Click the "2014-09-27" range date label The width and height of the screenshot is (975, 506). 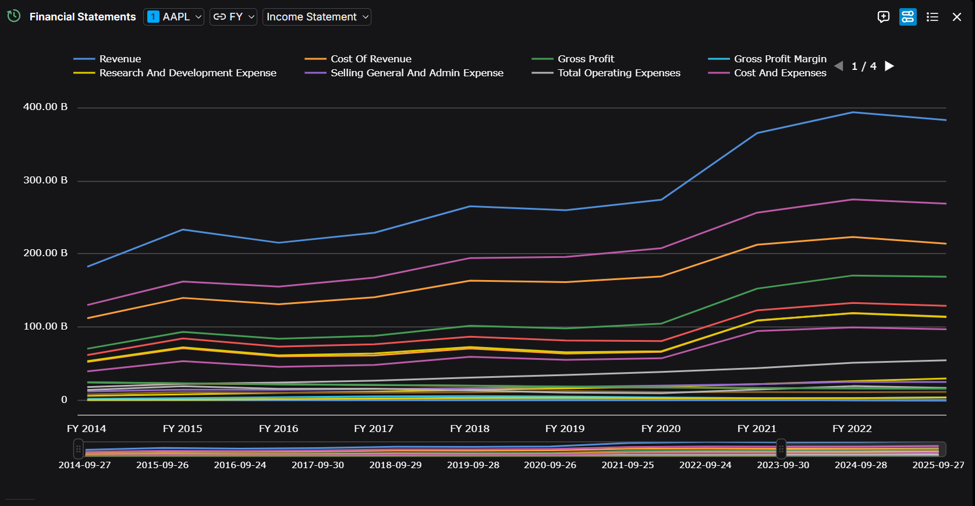(85, 465)
